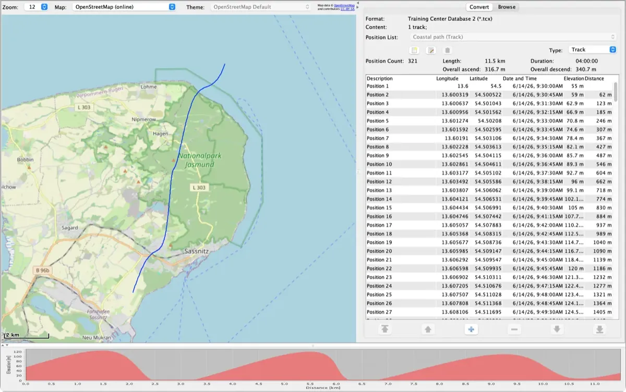Open the Type dropdown set to Track
Viewport: 626px width, 392px height.
pos(592,50)
